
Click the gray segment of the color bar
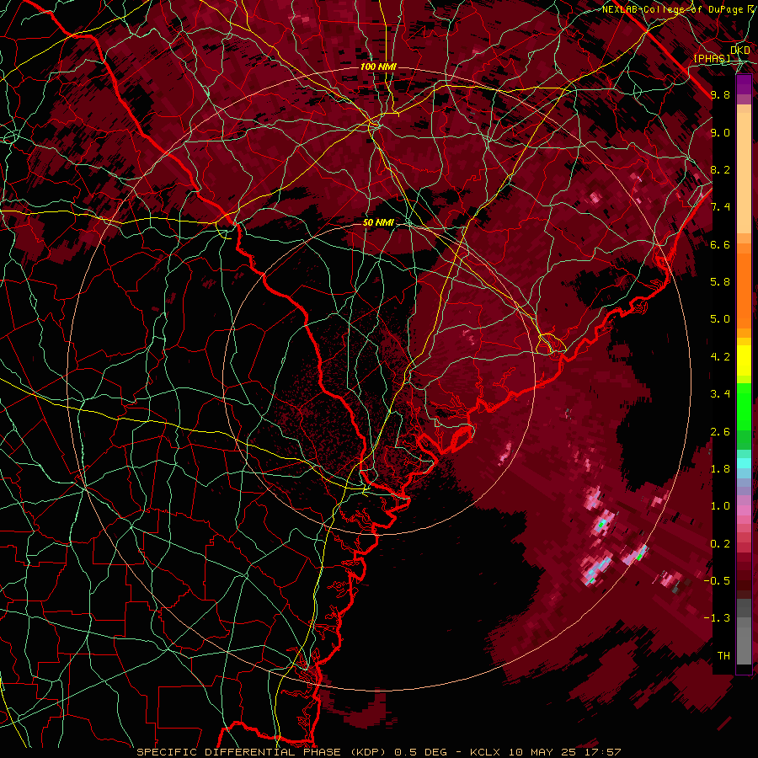(744, 633)
